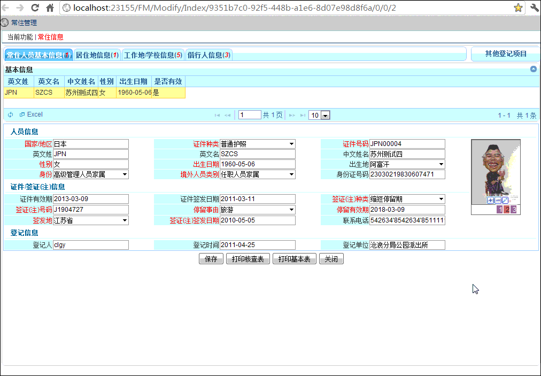Open the 境外人员类别 dropdown
Viewport: 541px width, 376px height.
click(257, 175)
